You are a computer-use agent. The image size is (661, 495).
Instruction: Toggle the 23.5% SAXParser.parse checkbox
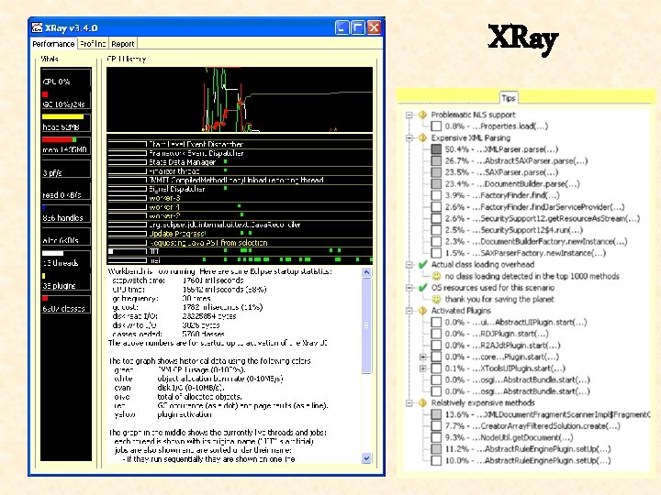(x=436, y=172)
